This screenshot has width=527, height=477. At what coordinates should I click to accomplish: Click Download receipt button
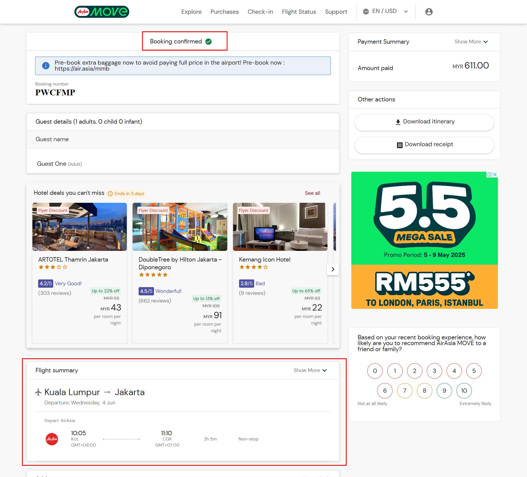[424, 145]
